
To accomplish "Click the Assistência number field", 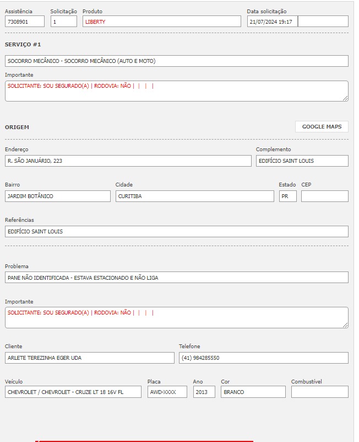I will pos(25,22).
